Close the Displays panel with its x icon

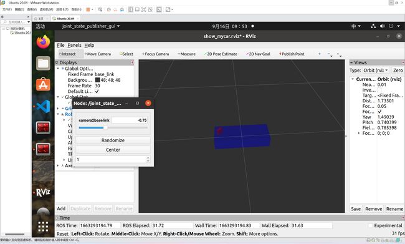click(132, 62)
